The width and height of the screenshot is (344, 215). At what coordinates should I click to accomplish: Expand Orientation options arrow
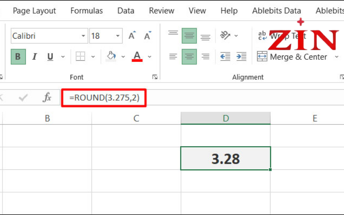click(x=236, y=36)
